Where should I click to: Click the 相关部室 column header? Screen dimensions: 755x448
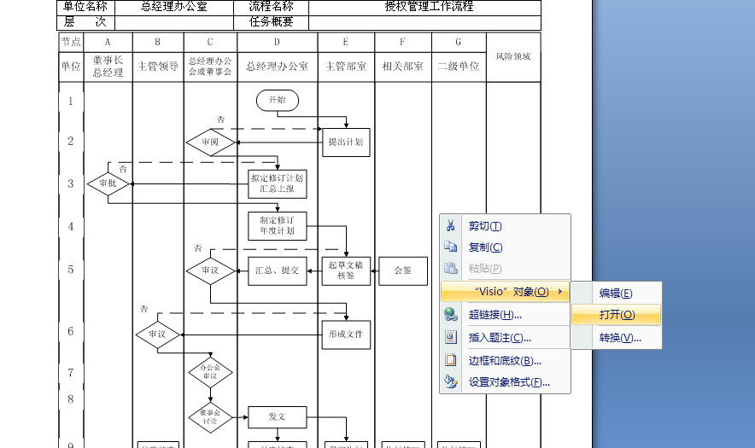point(402,67)
